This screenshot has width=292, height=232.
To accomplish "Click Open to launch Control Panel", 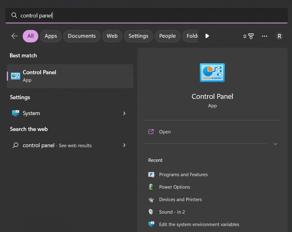I will [x=165, y=132].
